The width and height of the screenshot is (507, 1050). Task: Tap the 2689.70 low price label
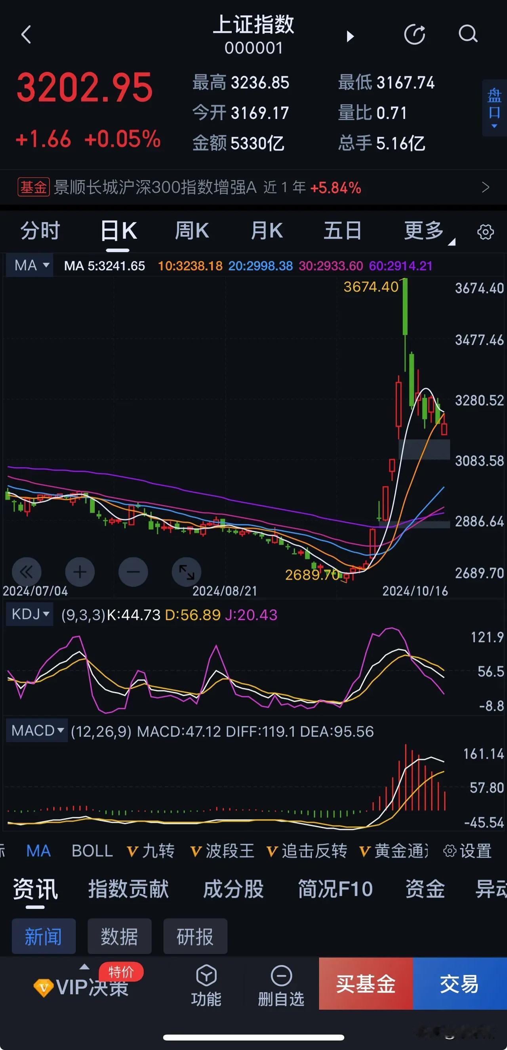313,575
